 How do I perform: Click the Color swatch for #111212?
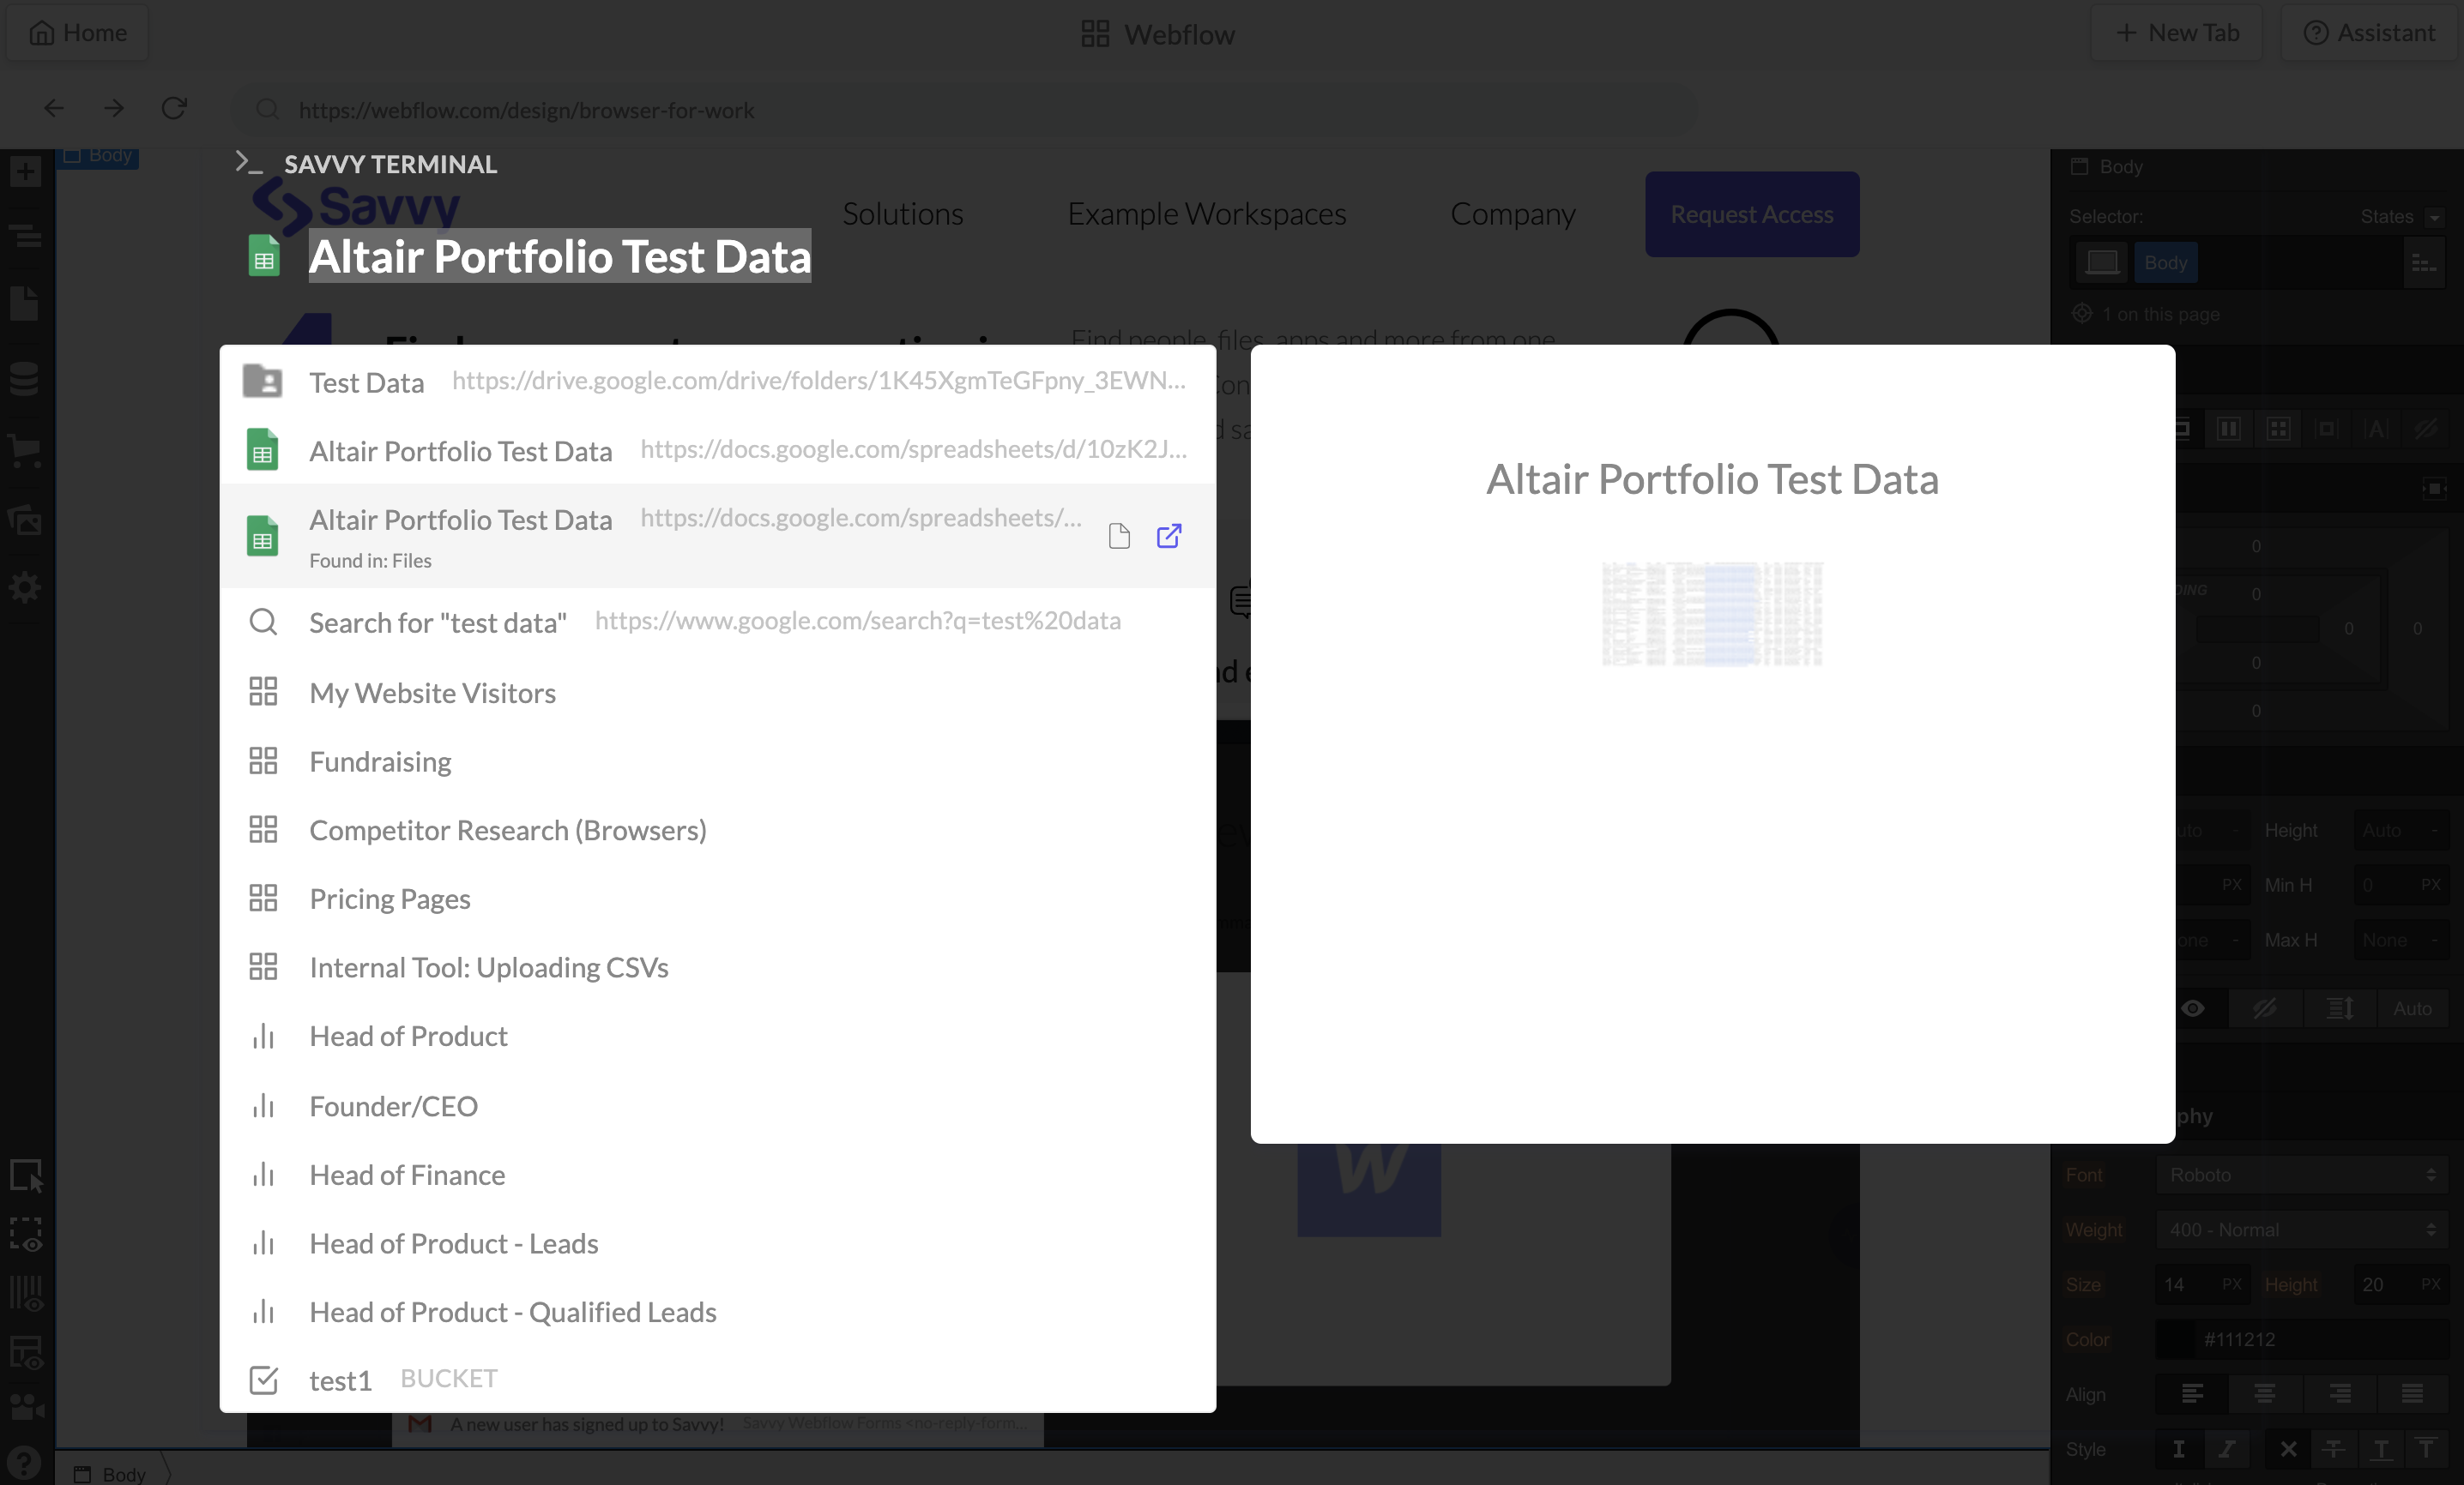(2175, 1339)
